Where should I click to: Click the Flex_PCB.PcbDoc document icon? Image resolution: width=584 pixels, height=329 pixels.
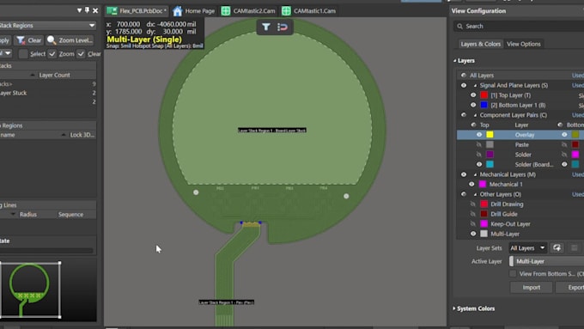click(112, 11)
